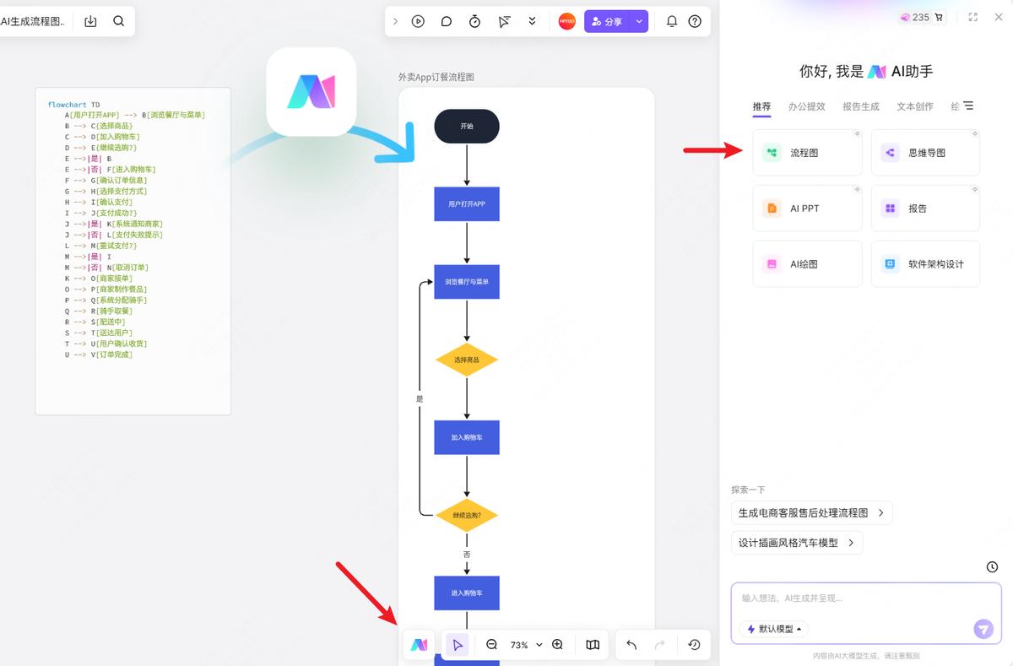Open the minimap navigation view
This screenshot has height=666, width=1013.
pos(592,644)
